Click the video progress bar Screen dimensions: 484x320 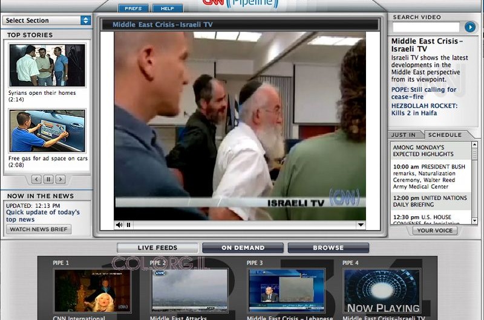coord(244,225)
